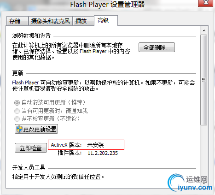Click the ActiveX 版本 未安装 text
The image size is (215, 195).
pos(77,145)
